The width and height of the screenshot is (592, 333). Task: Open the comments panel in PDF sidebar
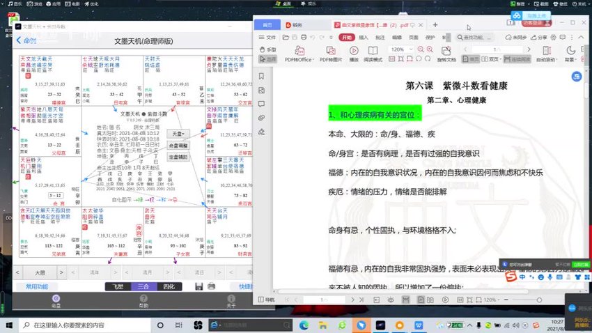pyautogui.click(x=261, y=104)
